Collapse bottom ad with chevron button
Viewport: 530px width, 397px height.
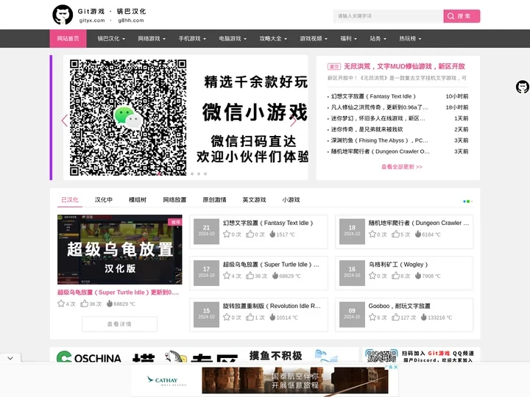(10, 358)
